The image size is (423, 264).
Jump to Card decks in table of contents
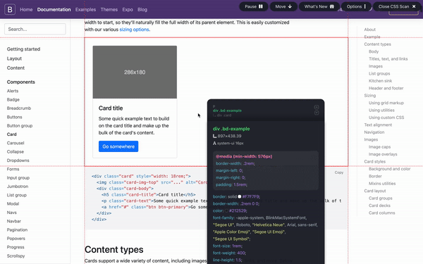click(x=379, y=206)
